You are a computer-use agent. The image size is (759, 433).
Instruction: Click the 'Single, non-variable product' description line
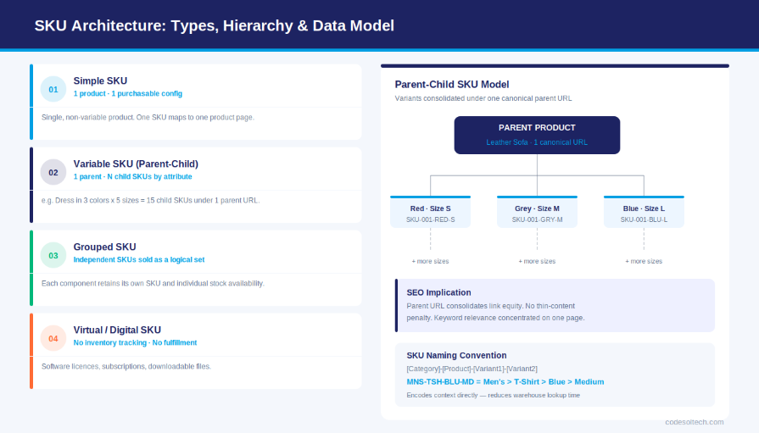tap(148, 117)
